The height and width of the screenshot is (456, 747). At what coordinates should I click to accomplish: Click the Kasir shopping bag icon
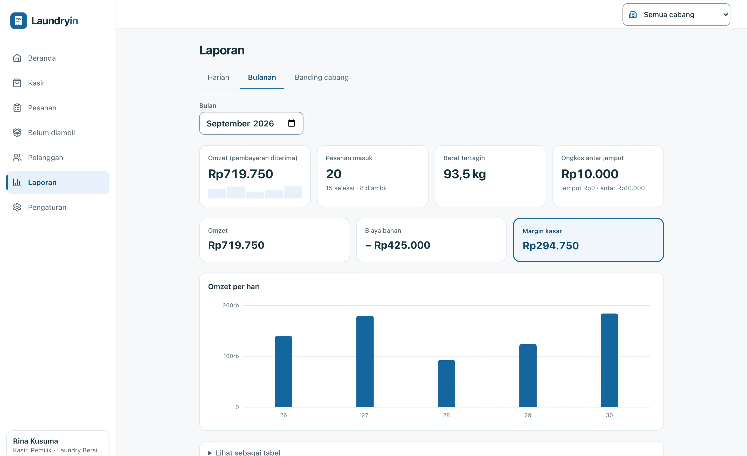[17, 83]
